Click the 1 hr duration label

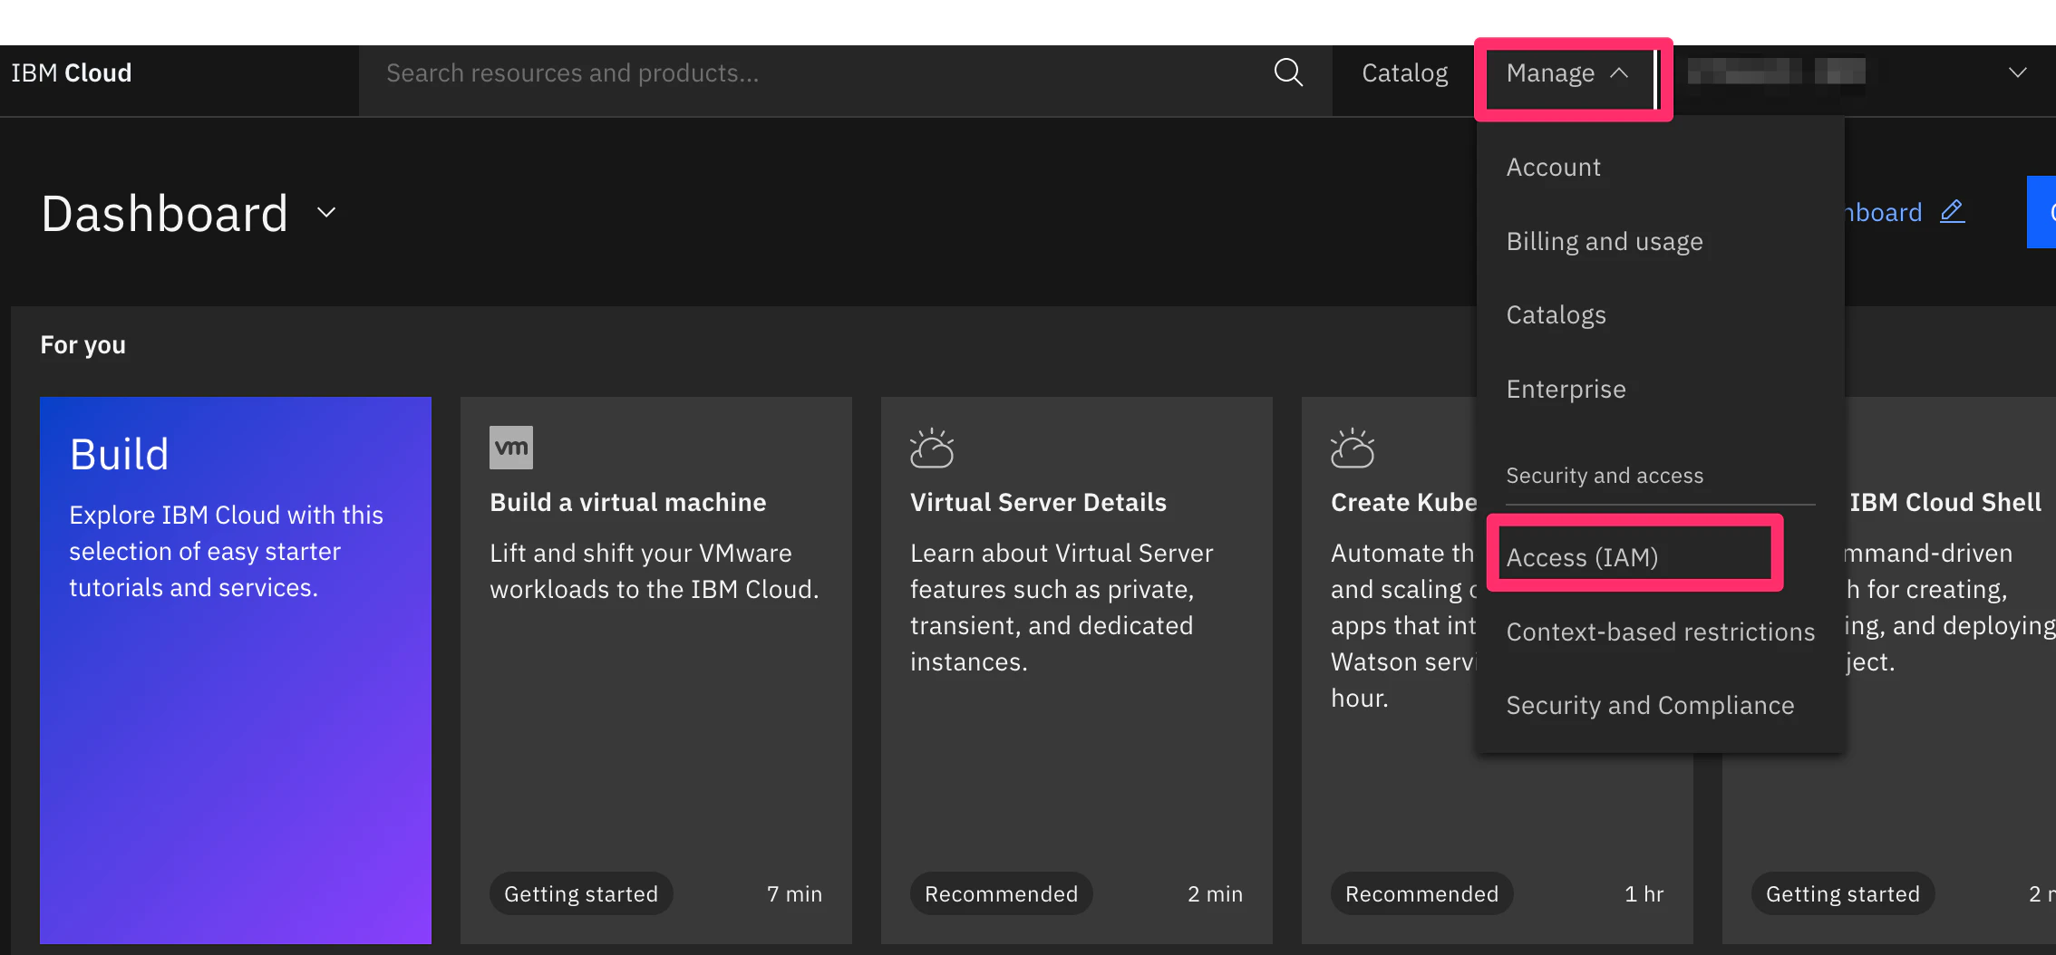click(x=1644, y=894)
